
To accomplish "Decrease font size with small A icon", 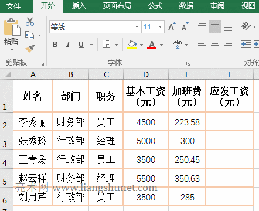I will tap(185, 26).
